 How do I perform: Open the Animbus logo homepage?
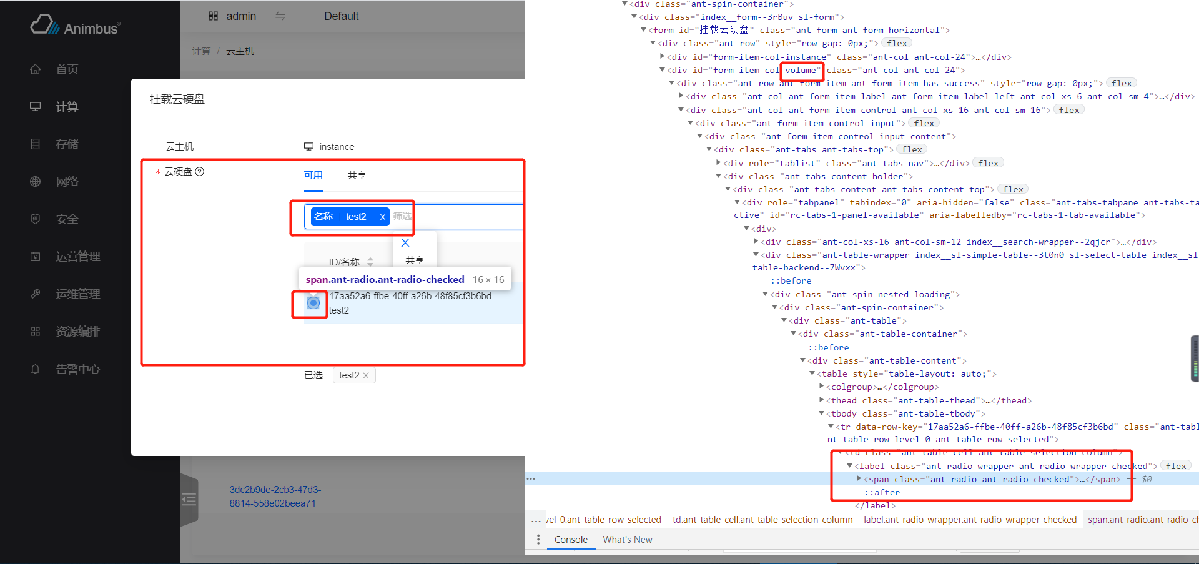coord(75,25)
